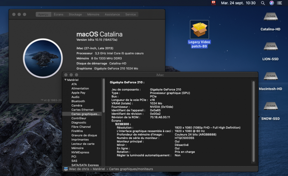Select PCI in the sidebar
This screenshot has height=176, width=288.
74,156
